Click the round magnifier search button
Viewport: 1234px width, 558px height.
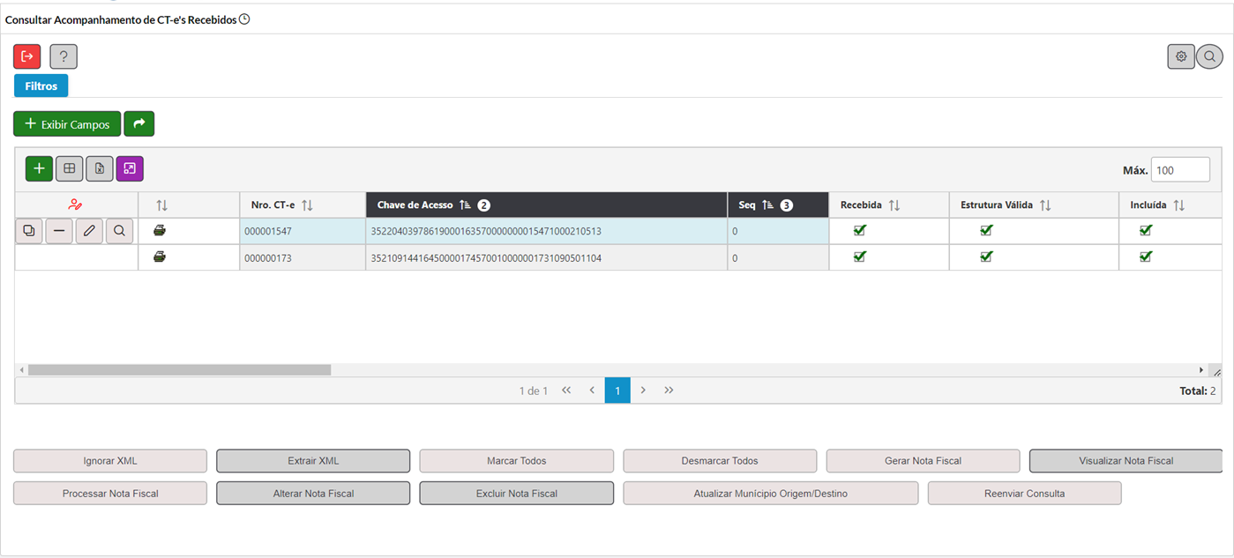(x=1209, y=56)
